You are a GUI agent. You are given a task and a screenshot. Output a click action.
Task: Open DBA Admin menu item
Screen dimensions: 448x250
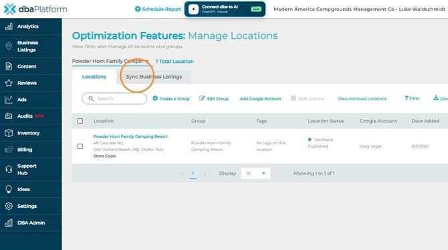point(31,223)
